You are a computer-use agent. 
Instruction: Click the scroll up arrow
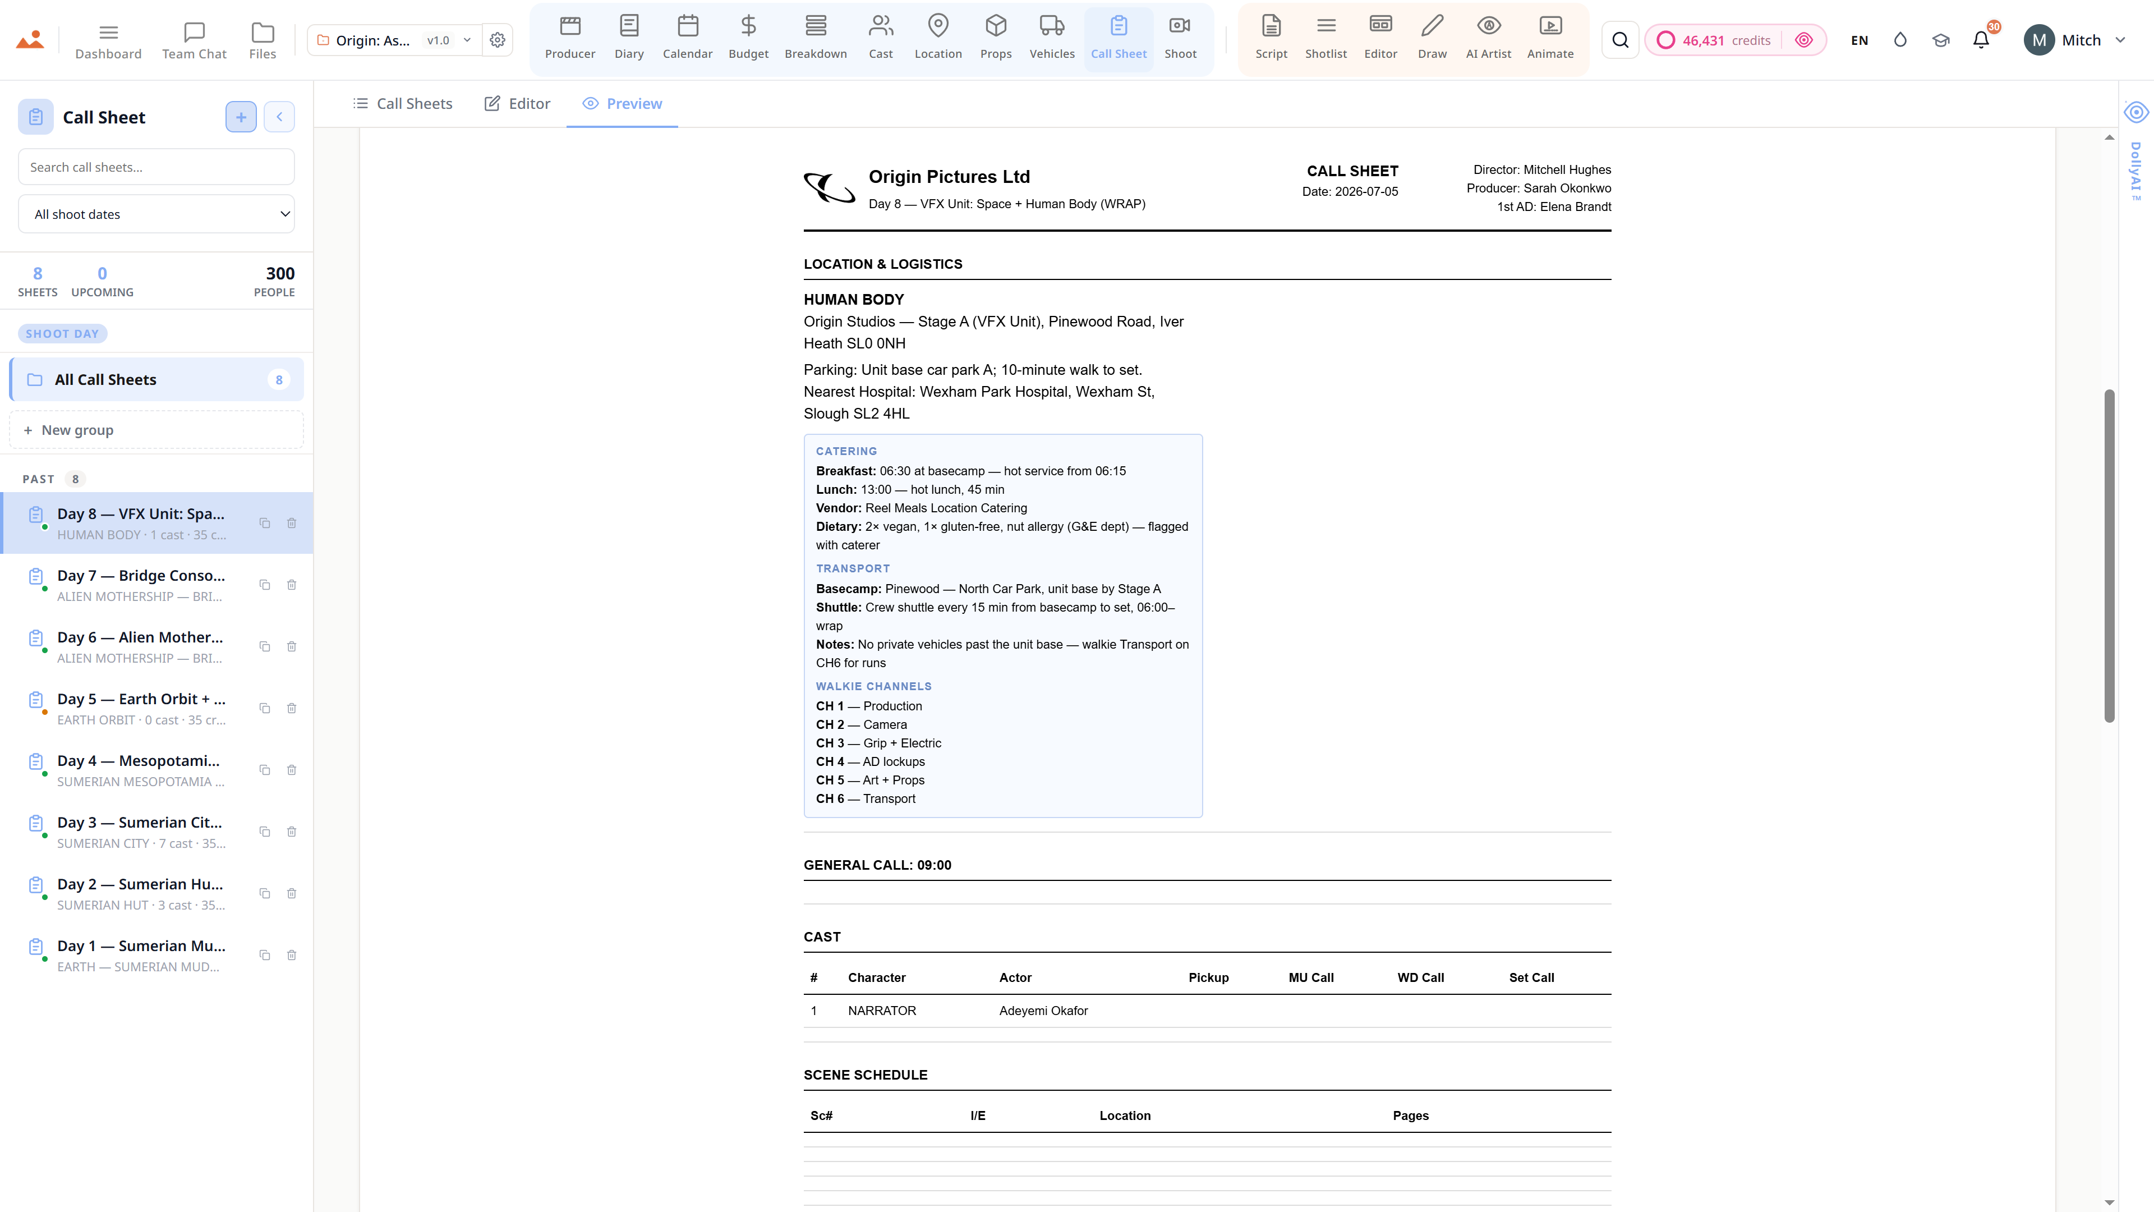(2110, 137)
